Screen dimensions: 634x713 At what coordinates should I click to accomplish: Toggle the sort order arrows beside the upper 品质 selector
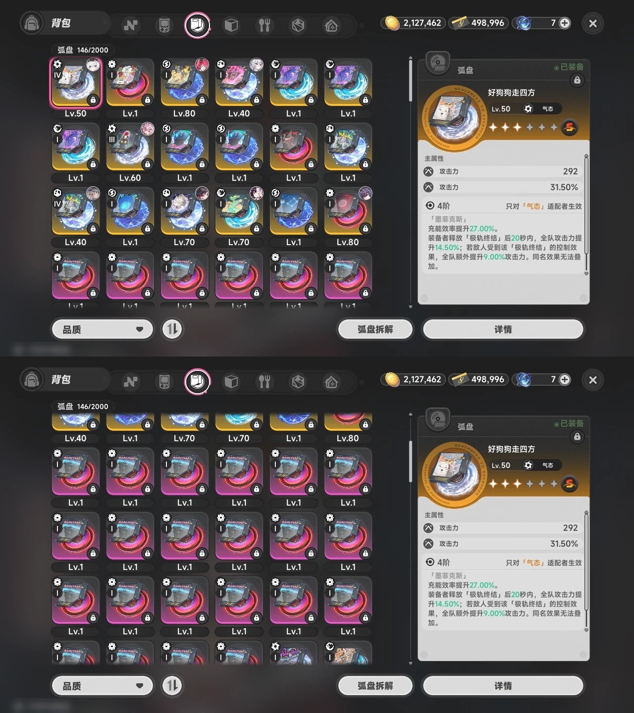pyautogui.click(x=172, y=329)
